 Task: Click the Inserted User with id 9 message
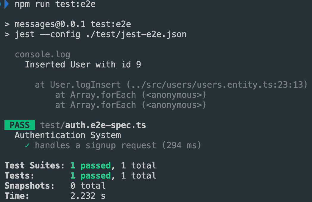coord(83,64)
